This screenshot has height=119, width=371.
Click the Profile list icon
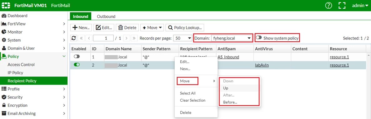pos(4,89)
